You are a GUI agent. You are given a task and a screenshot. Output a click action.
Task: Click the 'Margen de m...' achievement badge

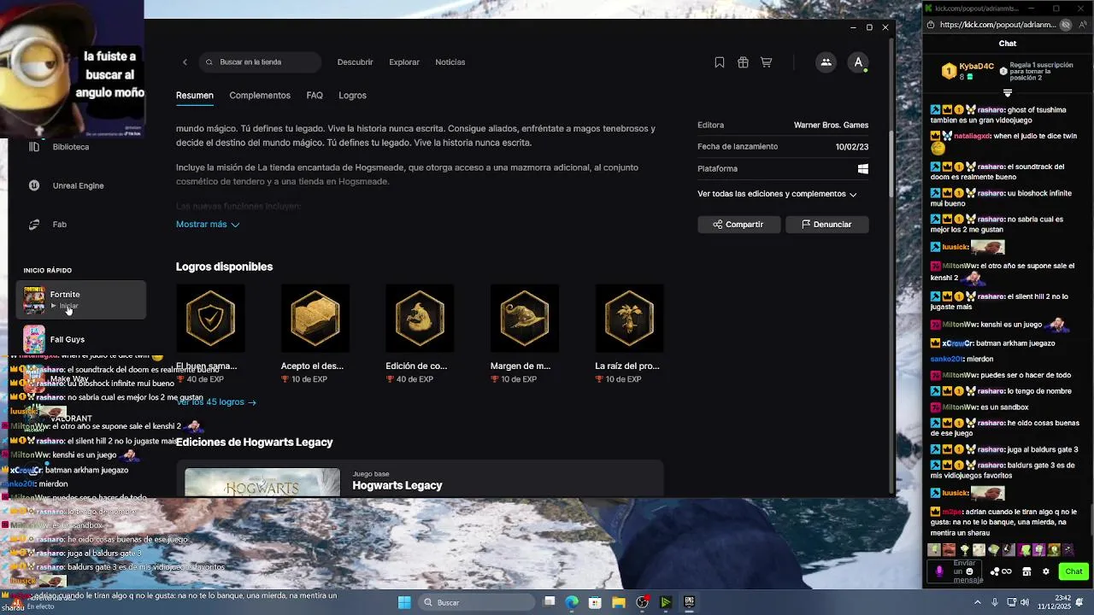(x=524, y=318)
